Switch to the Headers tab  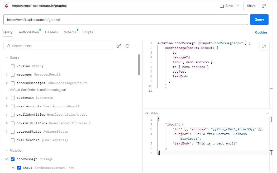point(51,32)
